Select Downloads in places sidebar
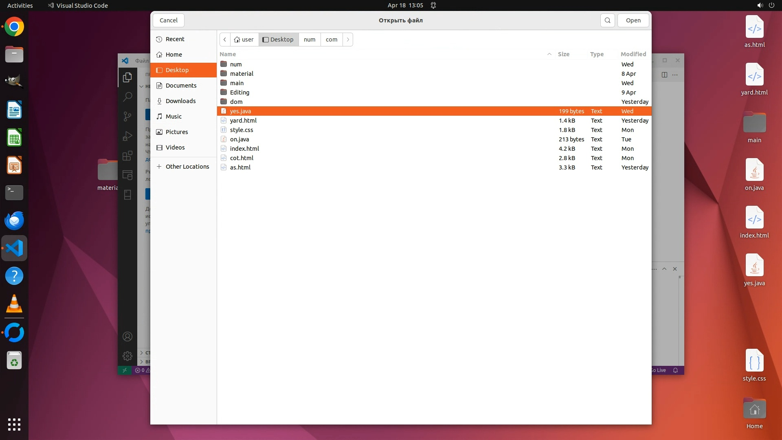The height and width of the screenshot is (440, 782). [180, 101]
